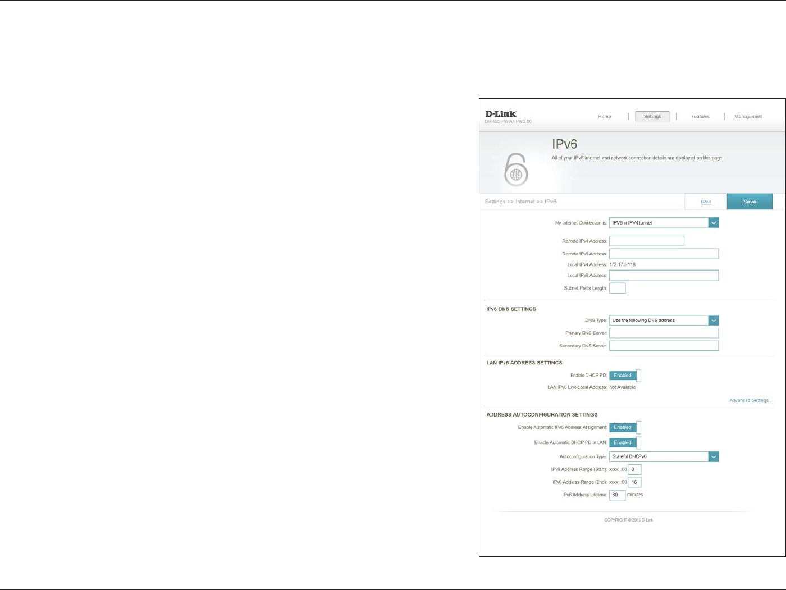
Task: Toggle Enable Automatic IPv6 Address Assignment
Action: [625, 428]
